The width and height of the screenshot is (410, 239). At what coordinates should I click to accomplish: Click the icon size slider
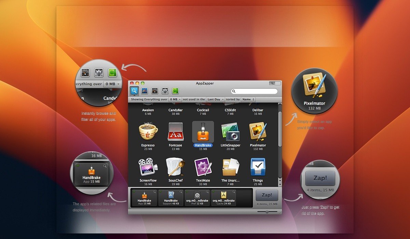point(267,212)
